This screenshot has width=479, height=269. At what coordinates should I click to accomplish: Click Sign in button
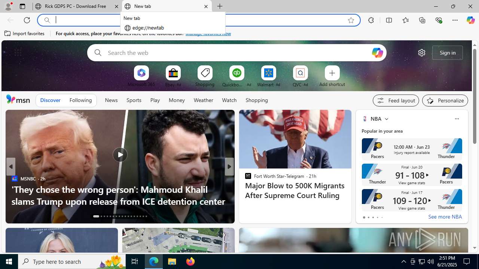coord(447,53)
